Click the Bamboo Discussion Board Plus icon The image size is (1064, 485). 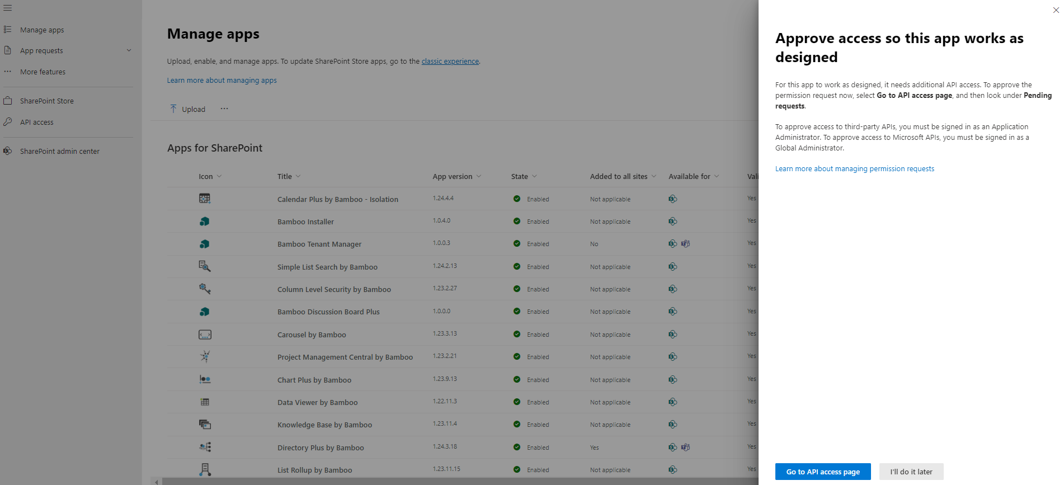pos(205,312)
